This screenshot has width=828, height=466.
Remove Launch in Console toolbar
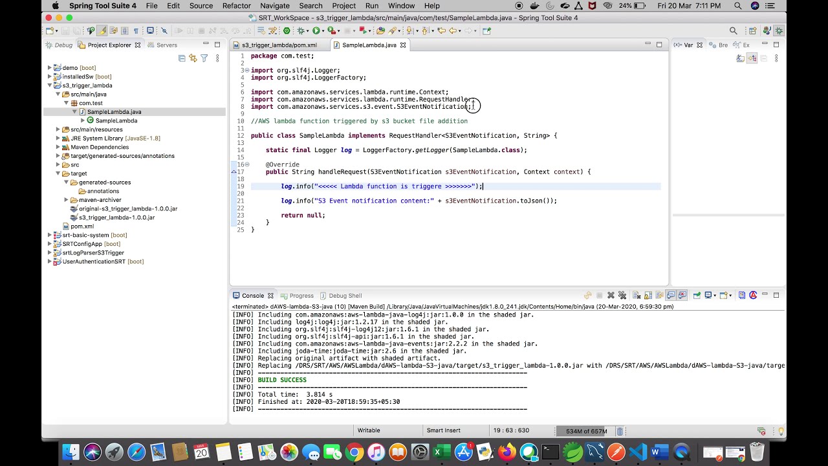611,296
